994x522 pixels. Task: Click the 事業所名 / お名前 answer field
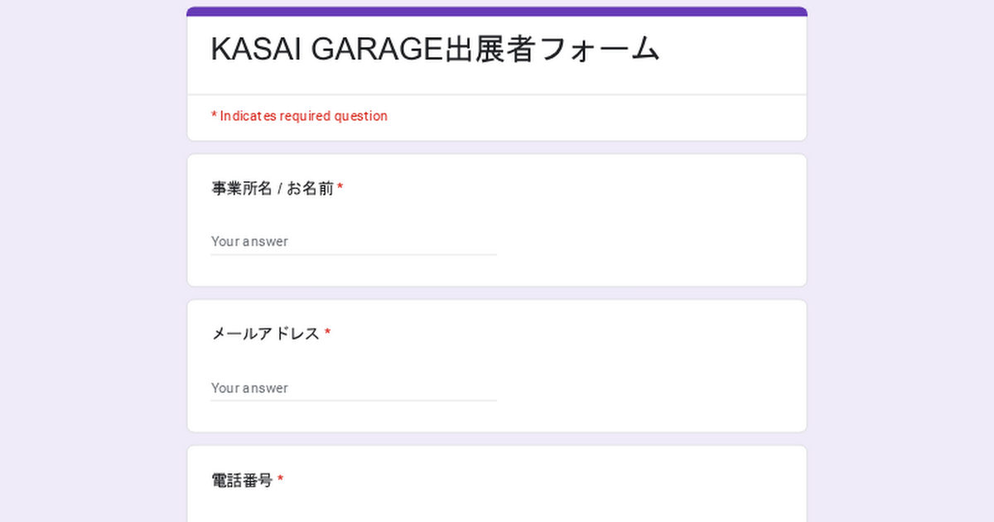354,242
